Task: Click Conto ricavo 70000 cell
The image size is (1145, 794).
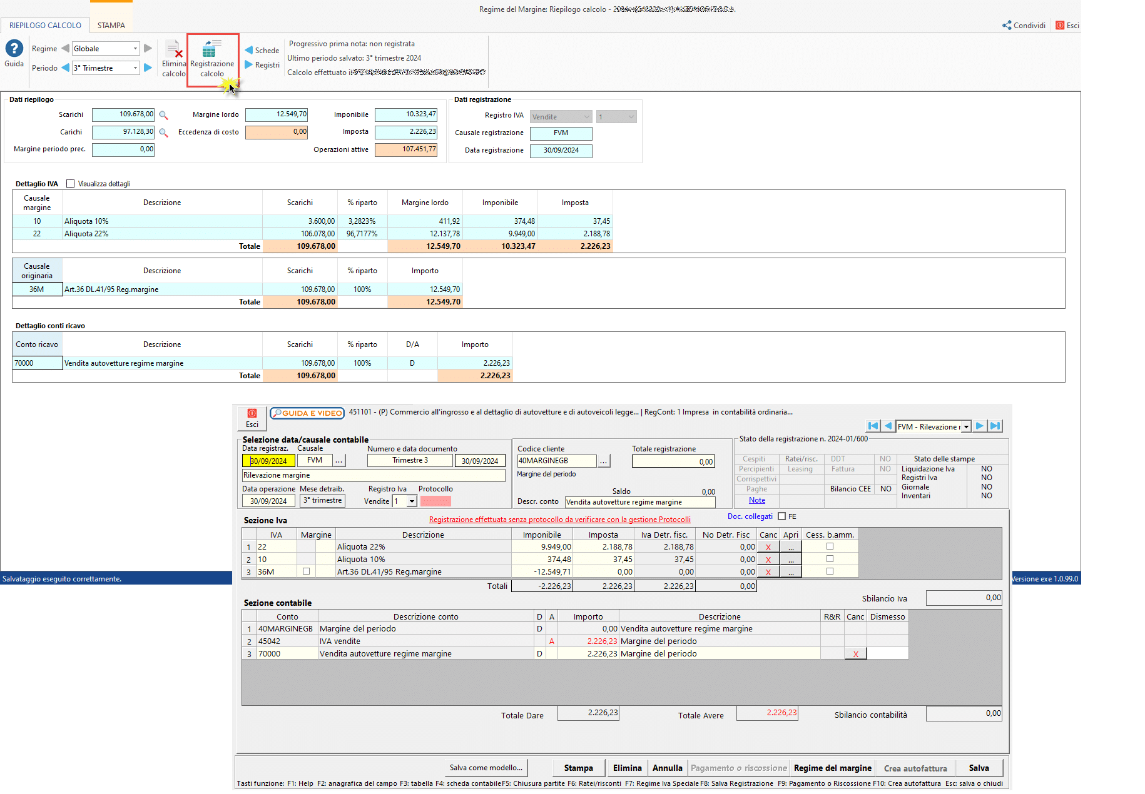Action: point(38,363)
